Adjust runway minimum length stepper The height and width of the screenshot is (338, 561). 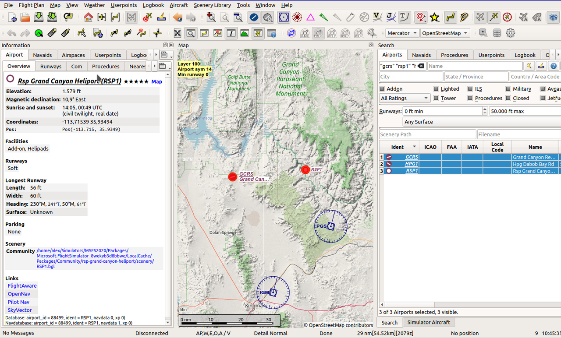pos(485,111)
